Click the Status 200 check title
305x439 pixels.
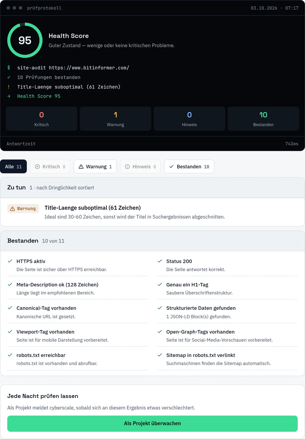click(179, 261)
